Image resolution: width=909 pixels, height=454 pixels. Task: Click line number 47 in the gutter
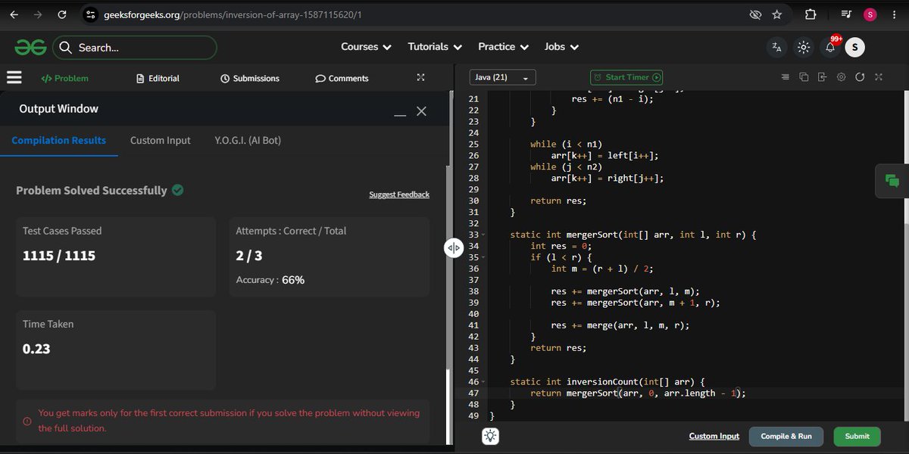(473, 393)
